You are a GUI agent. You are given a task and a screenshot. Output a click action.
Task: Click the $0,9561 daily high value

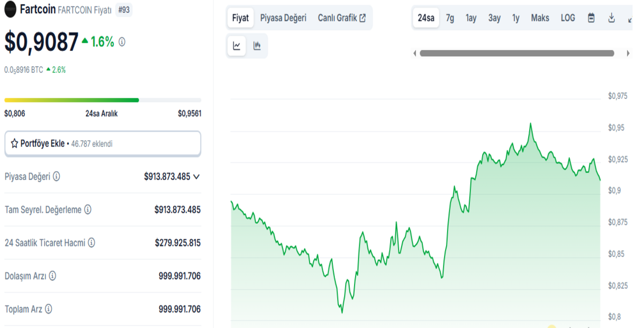click(189, 113)
